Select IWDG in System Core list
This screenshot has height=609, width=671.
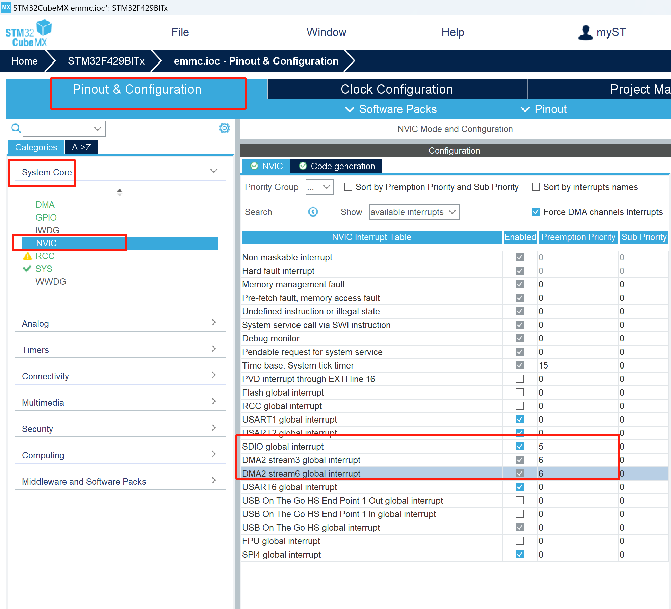[47, 230]
